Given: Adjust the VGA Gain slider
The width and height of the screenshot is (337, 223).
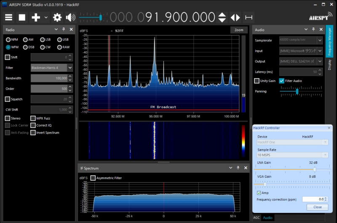Looking at the screenshot, I should [x=265, y=184].
